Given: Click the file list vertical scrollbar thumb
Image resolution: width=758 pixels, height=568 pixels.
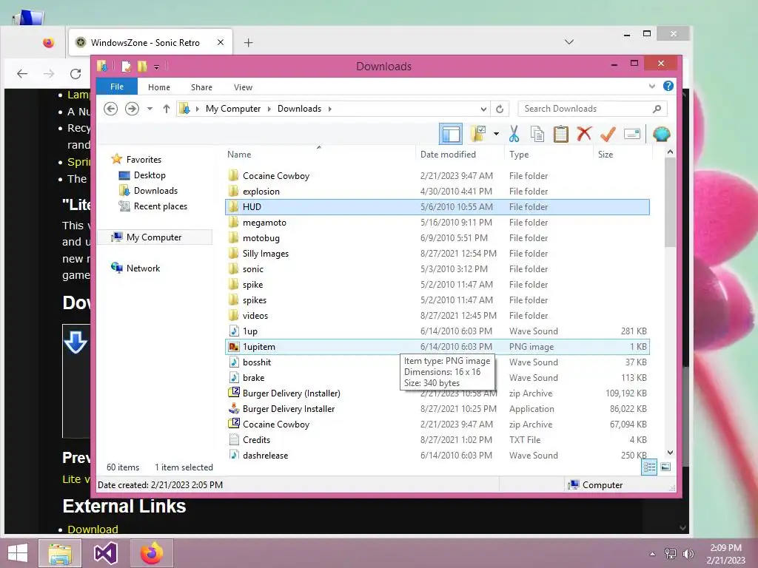Looking at the screenshot, I should 670,202.
